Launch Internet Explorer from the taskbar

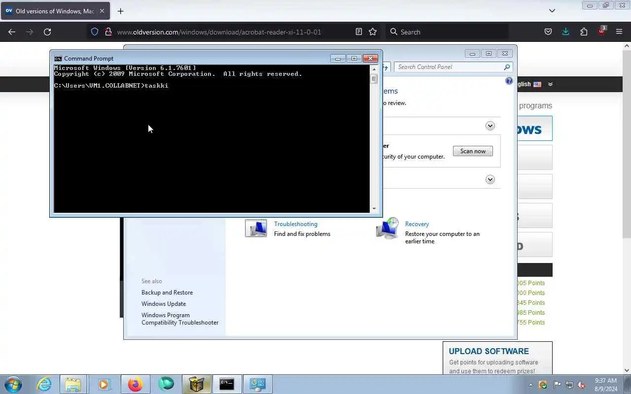click(44, 384)
